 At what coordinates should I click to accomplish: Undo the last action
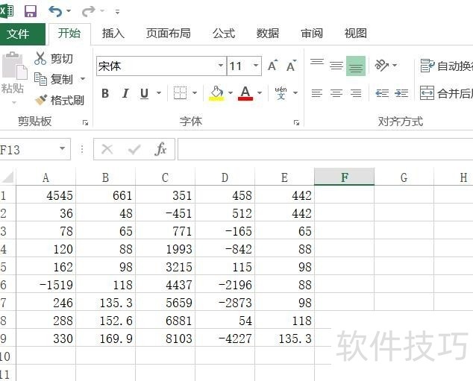click(55, 11)
